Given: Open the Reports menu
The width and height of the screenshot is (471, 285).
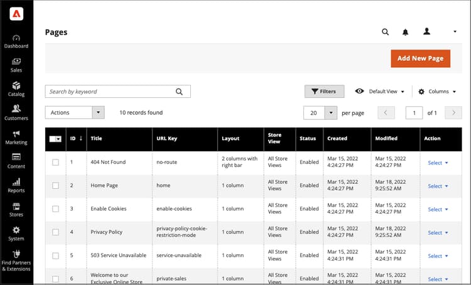Looking at the screenshot, I should (x=16, y=186).
